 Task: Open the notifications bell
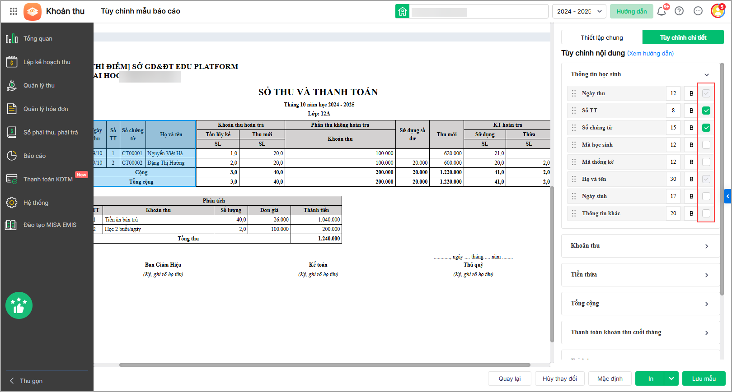point(662,11)
